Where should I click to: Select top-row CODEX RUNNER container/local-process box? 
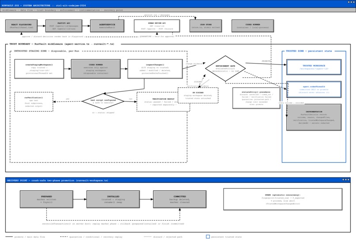tap(253, 26)
